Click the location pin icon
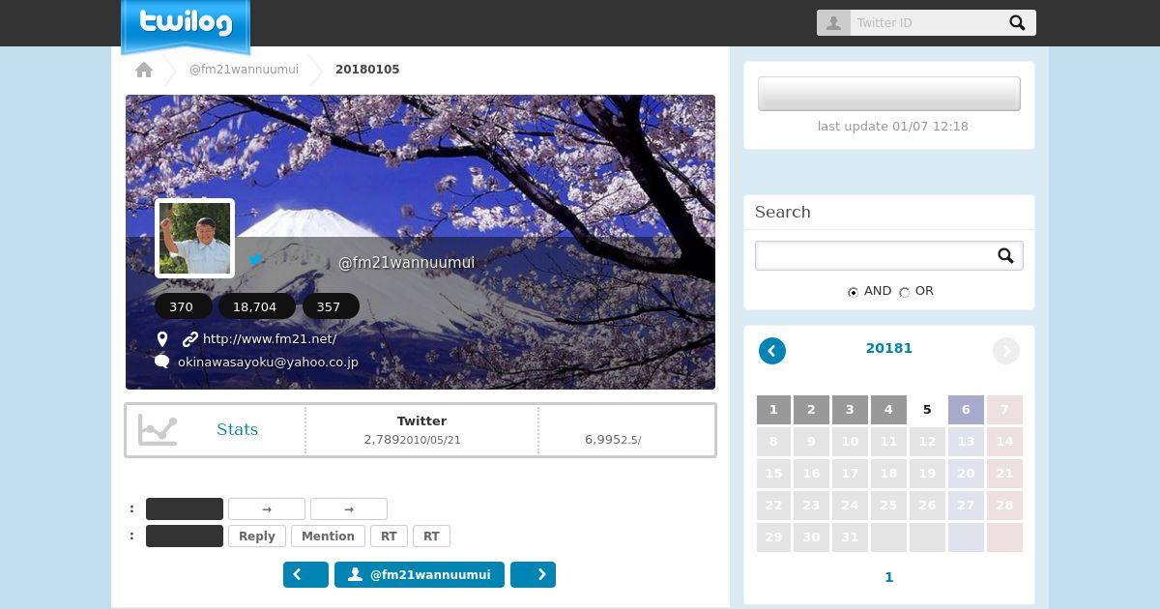 (162, 339)
